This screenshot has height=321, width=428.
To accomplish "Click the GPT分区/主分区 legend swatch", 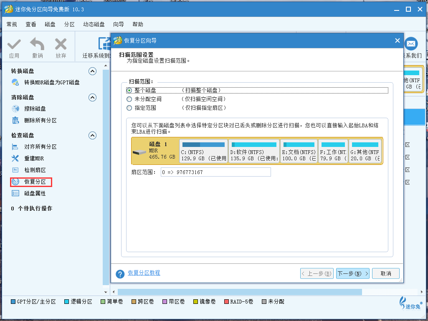I will click(x=13, y=302).
